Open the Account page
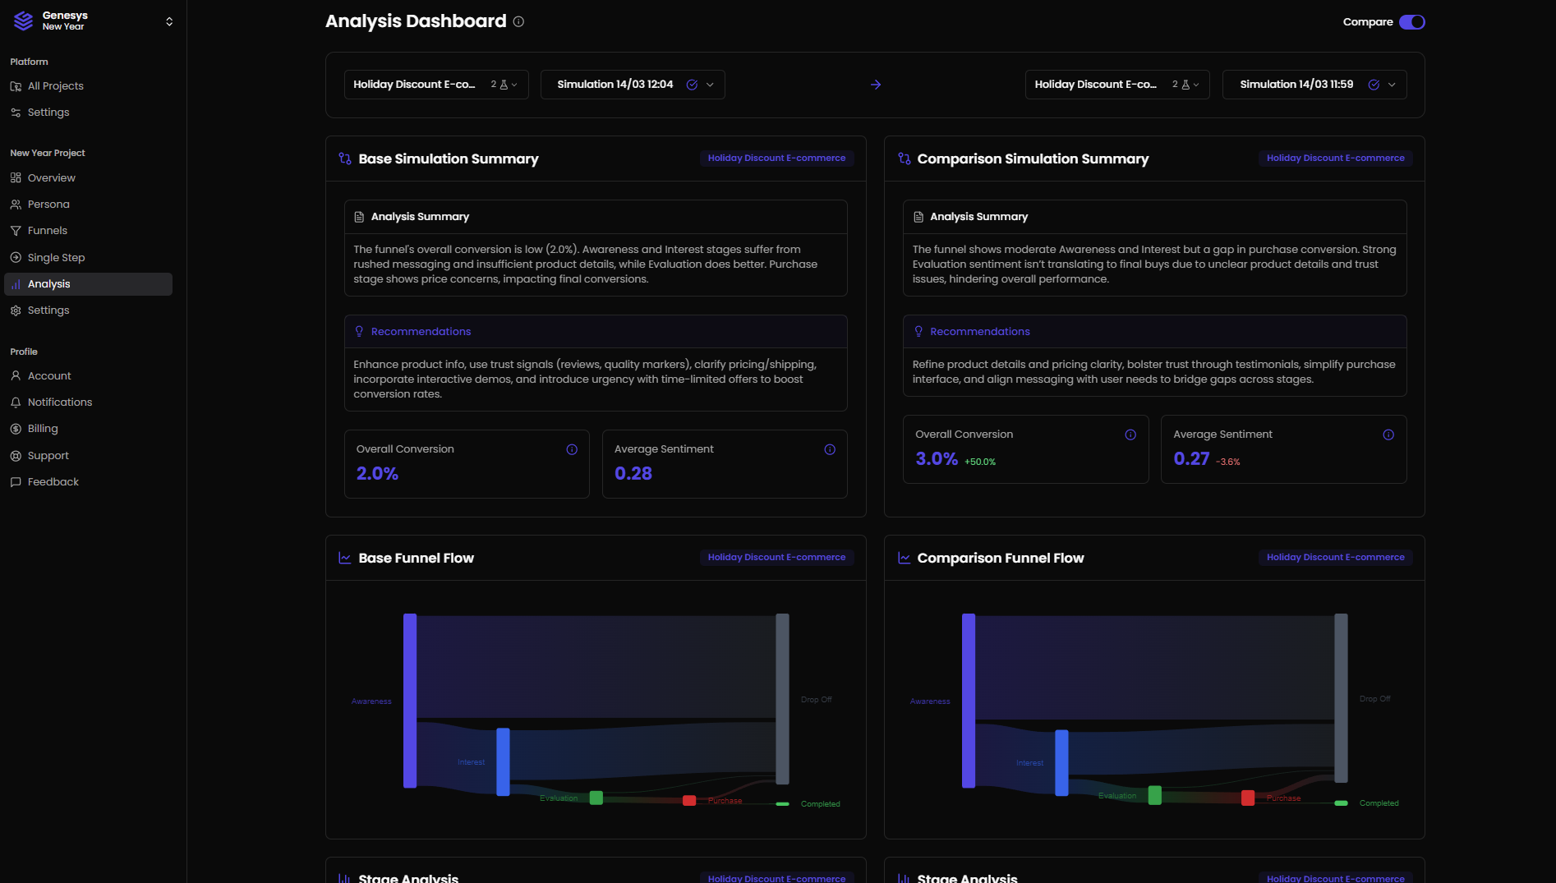This screenshot has width=1556, height=883. coord(88,376)
